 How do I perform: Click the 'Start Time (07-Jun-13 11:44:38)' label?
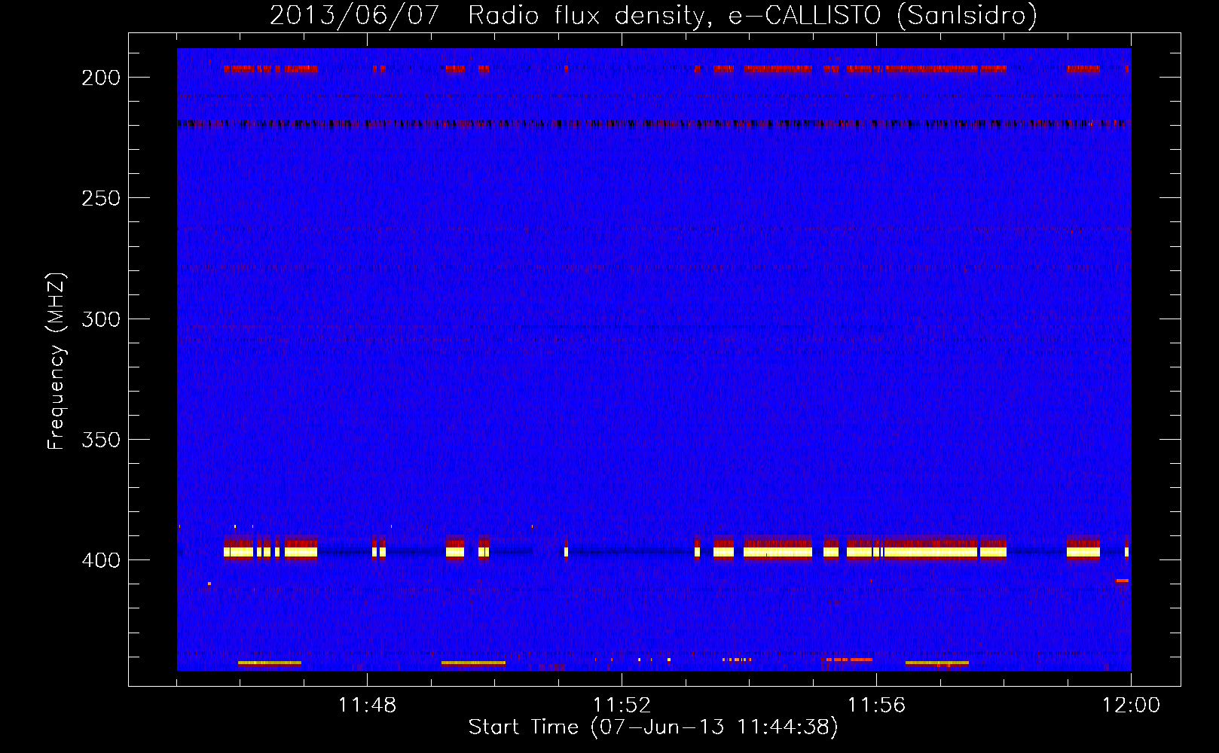tap(653, 727)
